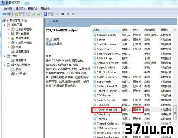The image size is (178, 138).
Task: Click the 重启动 this service link
Action: [50, 44]
